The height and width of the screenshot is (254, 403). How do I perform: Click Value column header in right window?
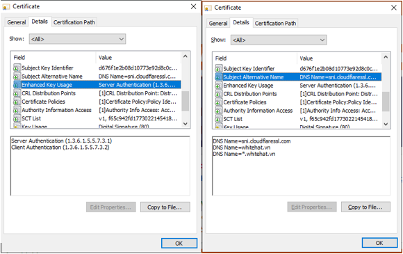(x=339, y=58)
